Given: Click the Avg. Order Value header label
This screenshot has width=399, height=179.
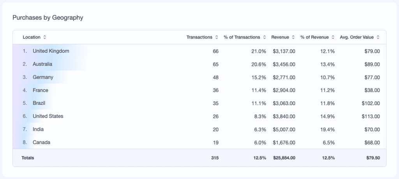Looking at the screenshot, I should [x=357, y=37].
